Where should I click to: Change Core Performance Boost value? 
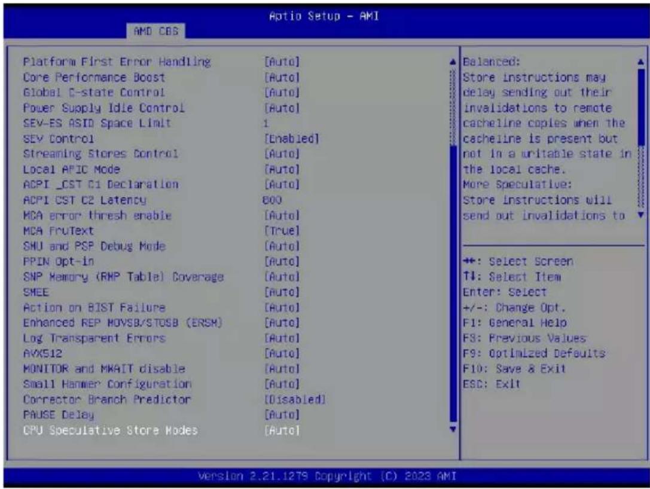(282, 78)
